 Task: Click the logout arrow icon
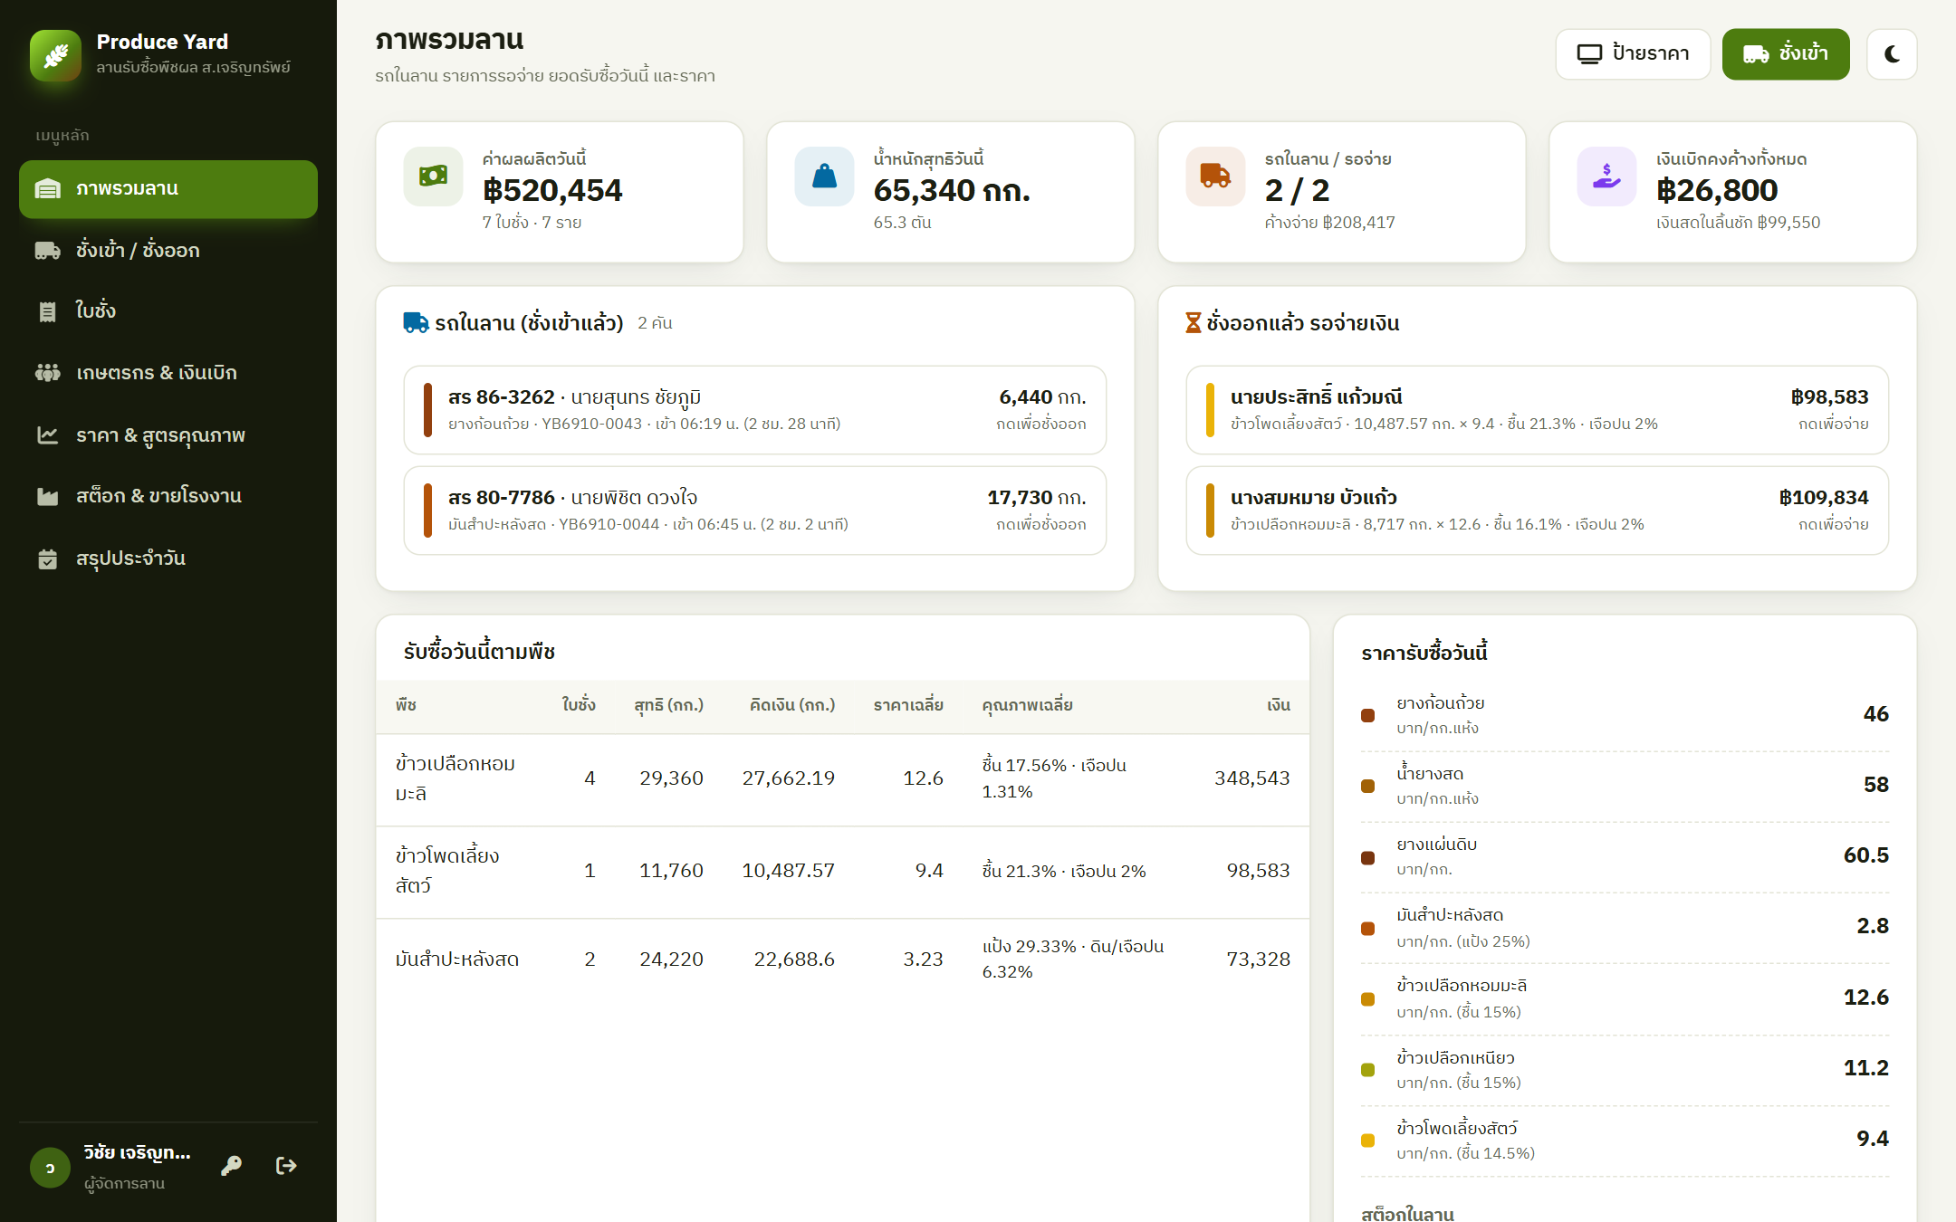click(x=286, y=1166)
